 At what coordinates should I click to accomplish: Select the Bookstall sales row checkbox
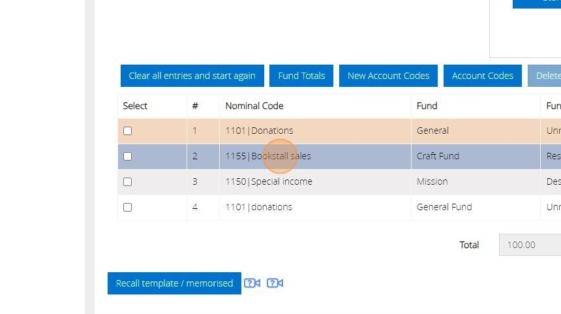click(127, 156)
